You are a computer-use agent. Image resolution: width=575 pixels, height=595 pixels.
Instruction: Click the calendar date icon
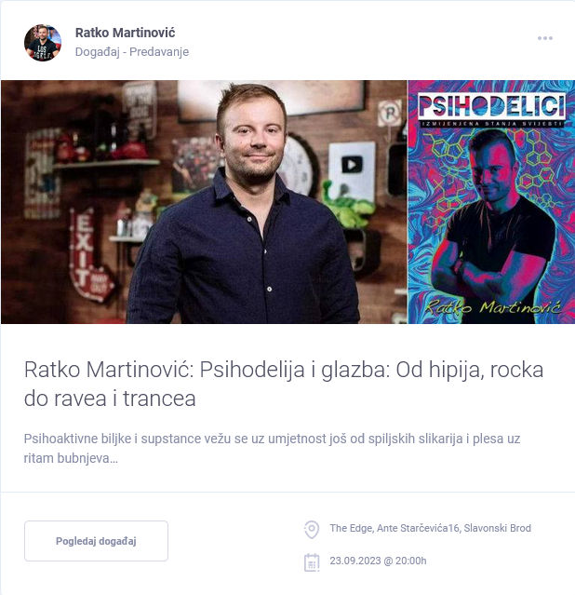[312, 562]
